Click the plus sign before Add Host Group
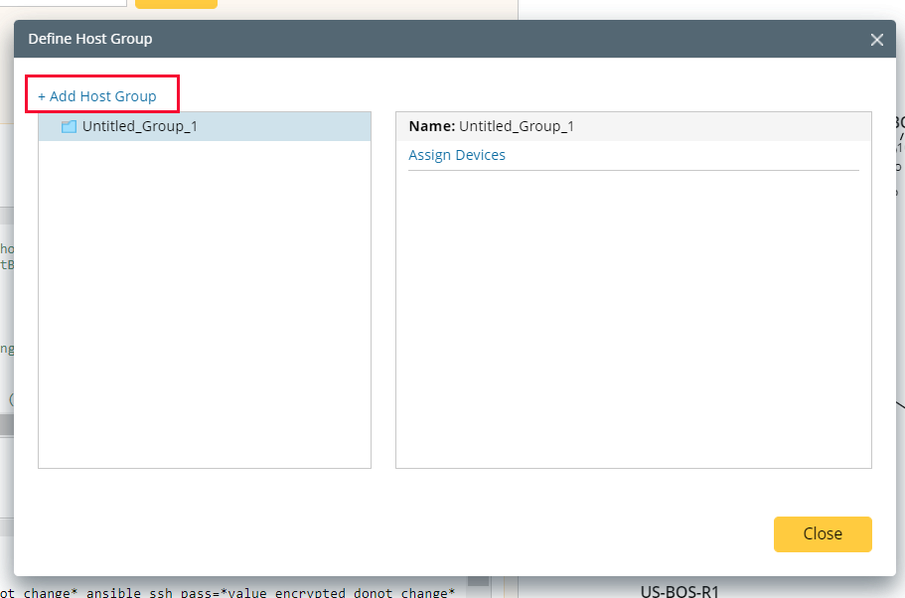This screenshot has width=905, height=598. point(42,94)
